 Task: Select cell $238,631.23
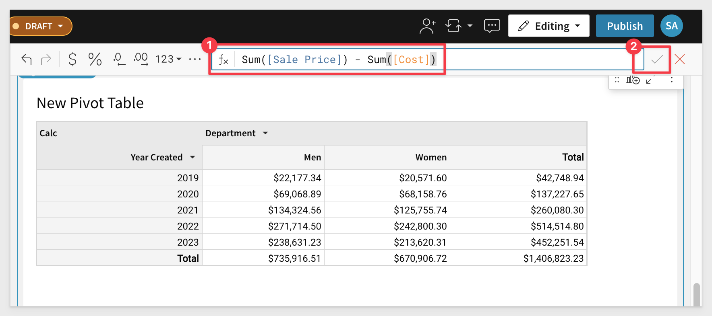[263, 242]
